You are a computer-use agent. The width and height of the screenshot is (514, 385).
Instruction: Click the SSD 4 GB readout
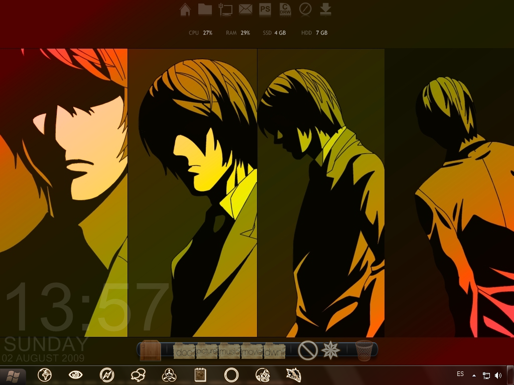tap(275, 33)
